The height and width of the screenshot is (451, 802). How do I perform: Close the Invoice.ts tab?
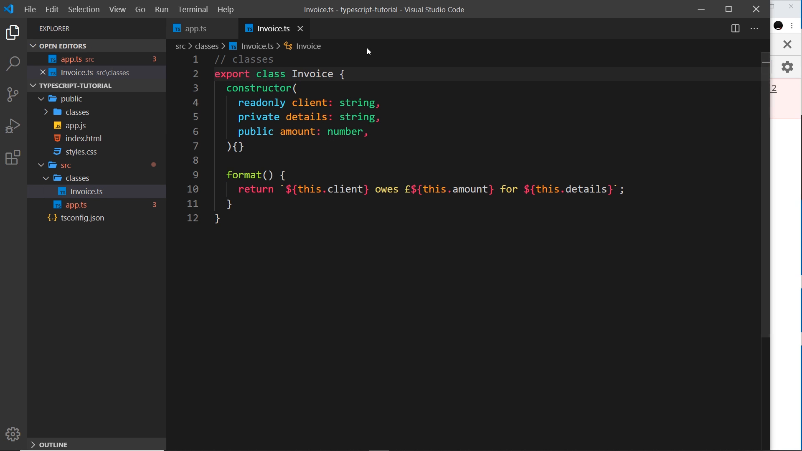tap(300, 28)
